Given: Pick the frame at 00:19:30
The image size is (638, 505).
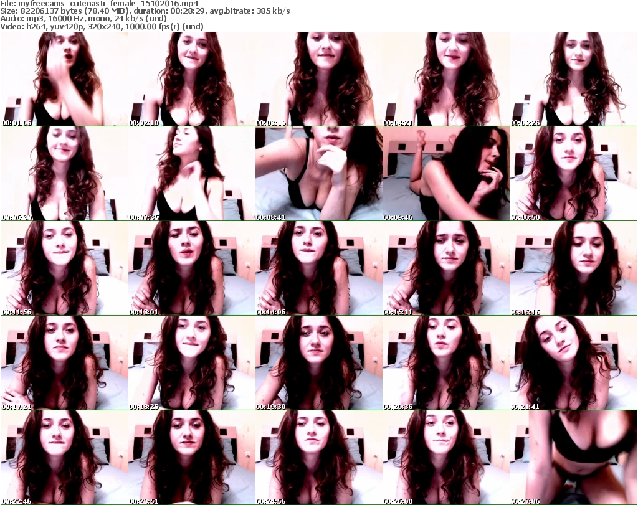Looking at the screenshot, I should [318, 363].
